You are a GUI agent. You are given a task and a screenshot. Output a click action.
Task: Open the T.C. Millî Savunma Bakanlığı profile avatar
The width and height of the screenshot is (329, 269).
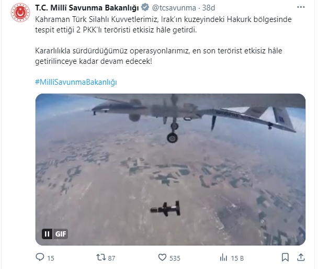[20, 13]
